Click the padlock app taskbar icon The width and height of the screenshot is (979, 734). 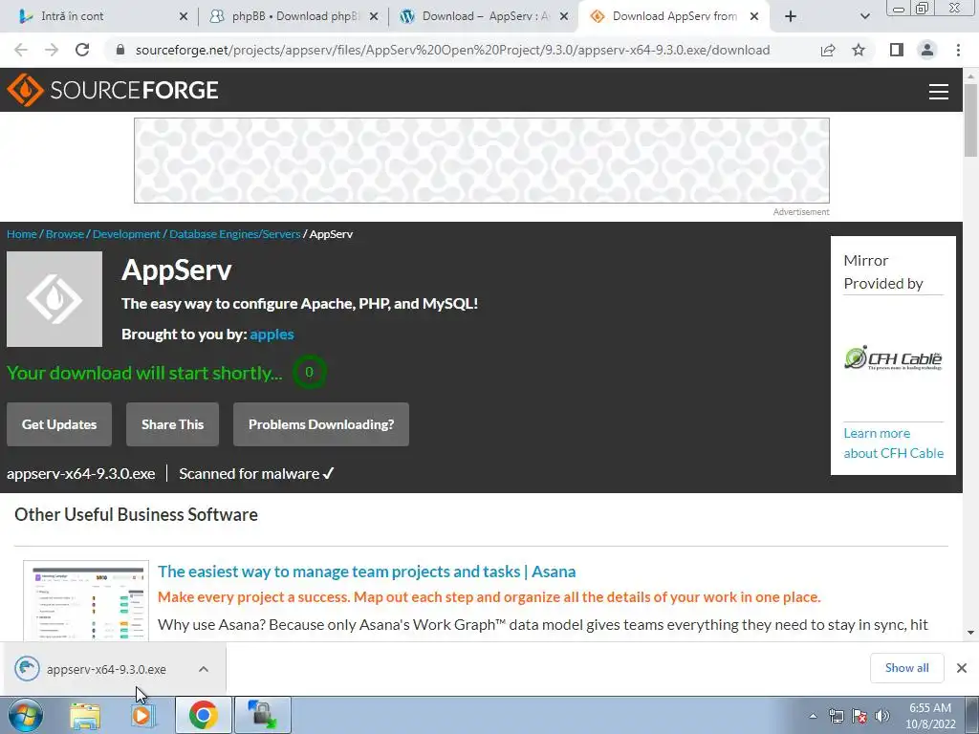(x=262, y=715)
